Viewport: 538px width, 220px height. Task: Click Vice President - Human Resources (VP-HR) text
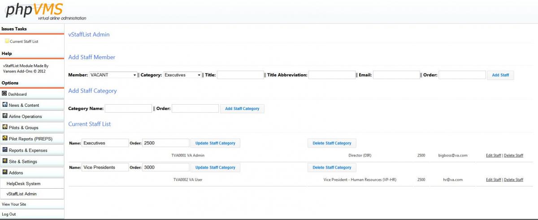[360, 179]
